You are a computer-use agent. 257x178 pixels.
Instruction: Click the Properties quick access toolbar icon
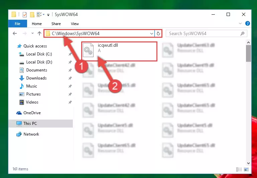click(25, 15)
